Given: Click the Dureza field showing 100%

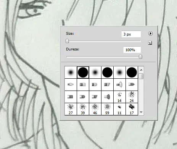Looking at the screenshot, I should 132,50.
